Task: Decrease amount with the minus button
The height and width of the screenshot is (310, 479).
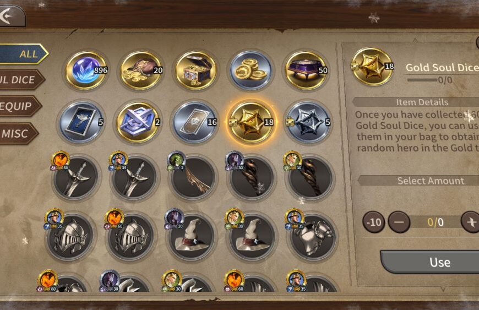Action: click(399, 222)
